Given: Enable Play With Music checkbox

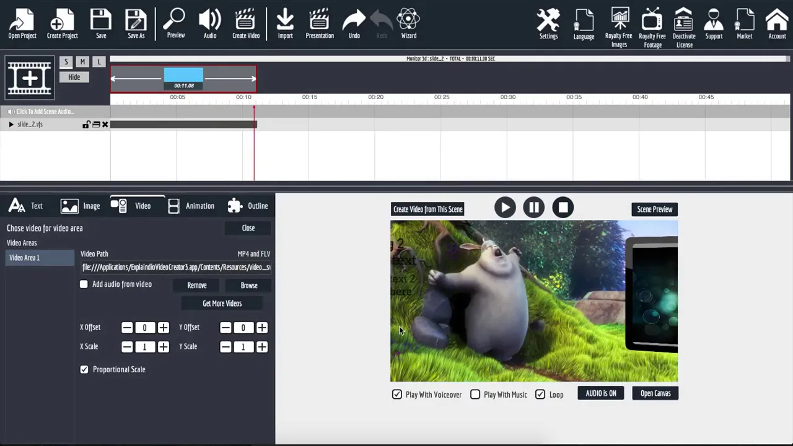Looking at the screenshot, I should (475, 394).
